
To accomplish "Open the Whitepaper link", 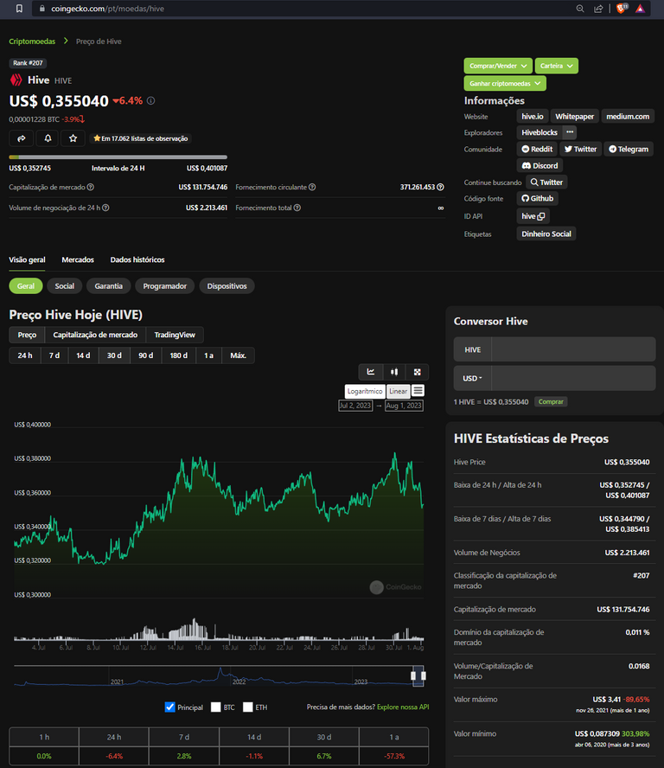I will 574,116.
